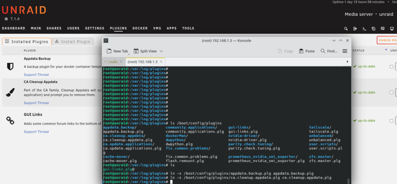Click 'nvidia-driver.plg' in terminal output
Image resolution: width=397 pixels, height=184 pixels.
click(247, 140)
